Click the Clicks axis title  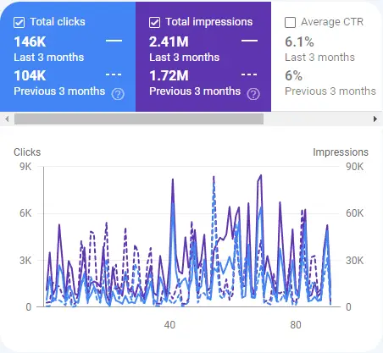[x=27, y=152]
